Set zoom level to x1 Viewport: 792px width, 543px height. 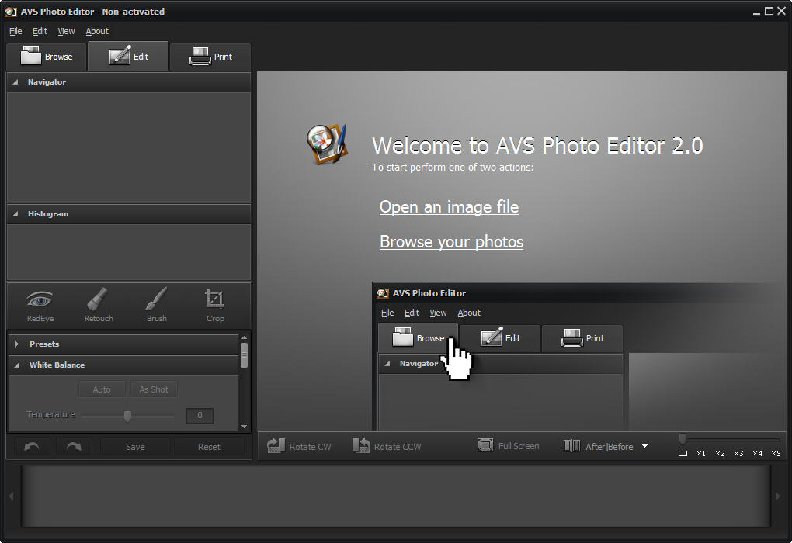(x=701, y=453)
